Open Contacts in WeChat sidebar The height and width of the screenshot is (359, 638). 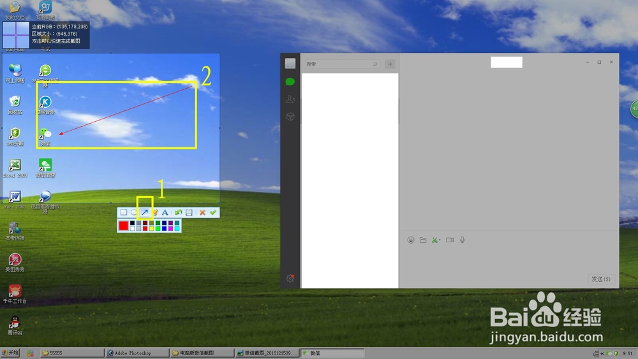290,99
